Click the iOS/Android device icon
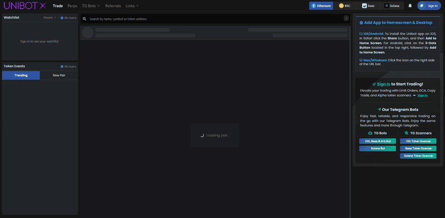This screenshot has width=445, height=218. (x=361, y=34)
